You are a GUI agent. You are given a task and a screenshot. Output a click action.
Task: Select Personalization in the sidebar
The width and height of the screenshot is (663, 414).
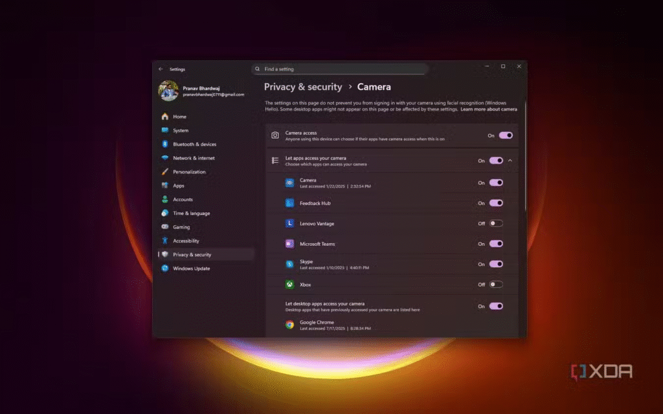[x=189, y=172]
